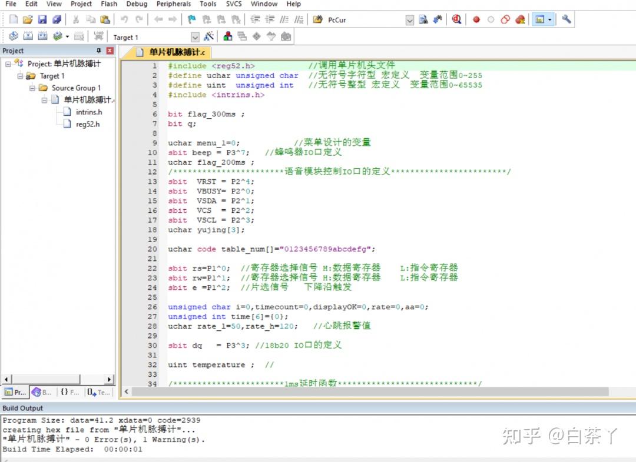The width and height of the screenshot is (636, 462).
Task: Open the Peripherals menu
Action: pyautogui.click(x=174, y=4)
